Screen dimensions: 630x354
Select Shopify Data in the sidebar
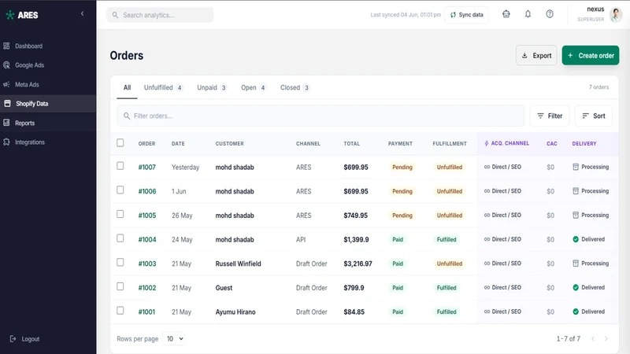coord(48,104)
